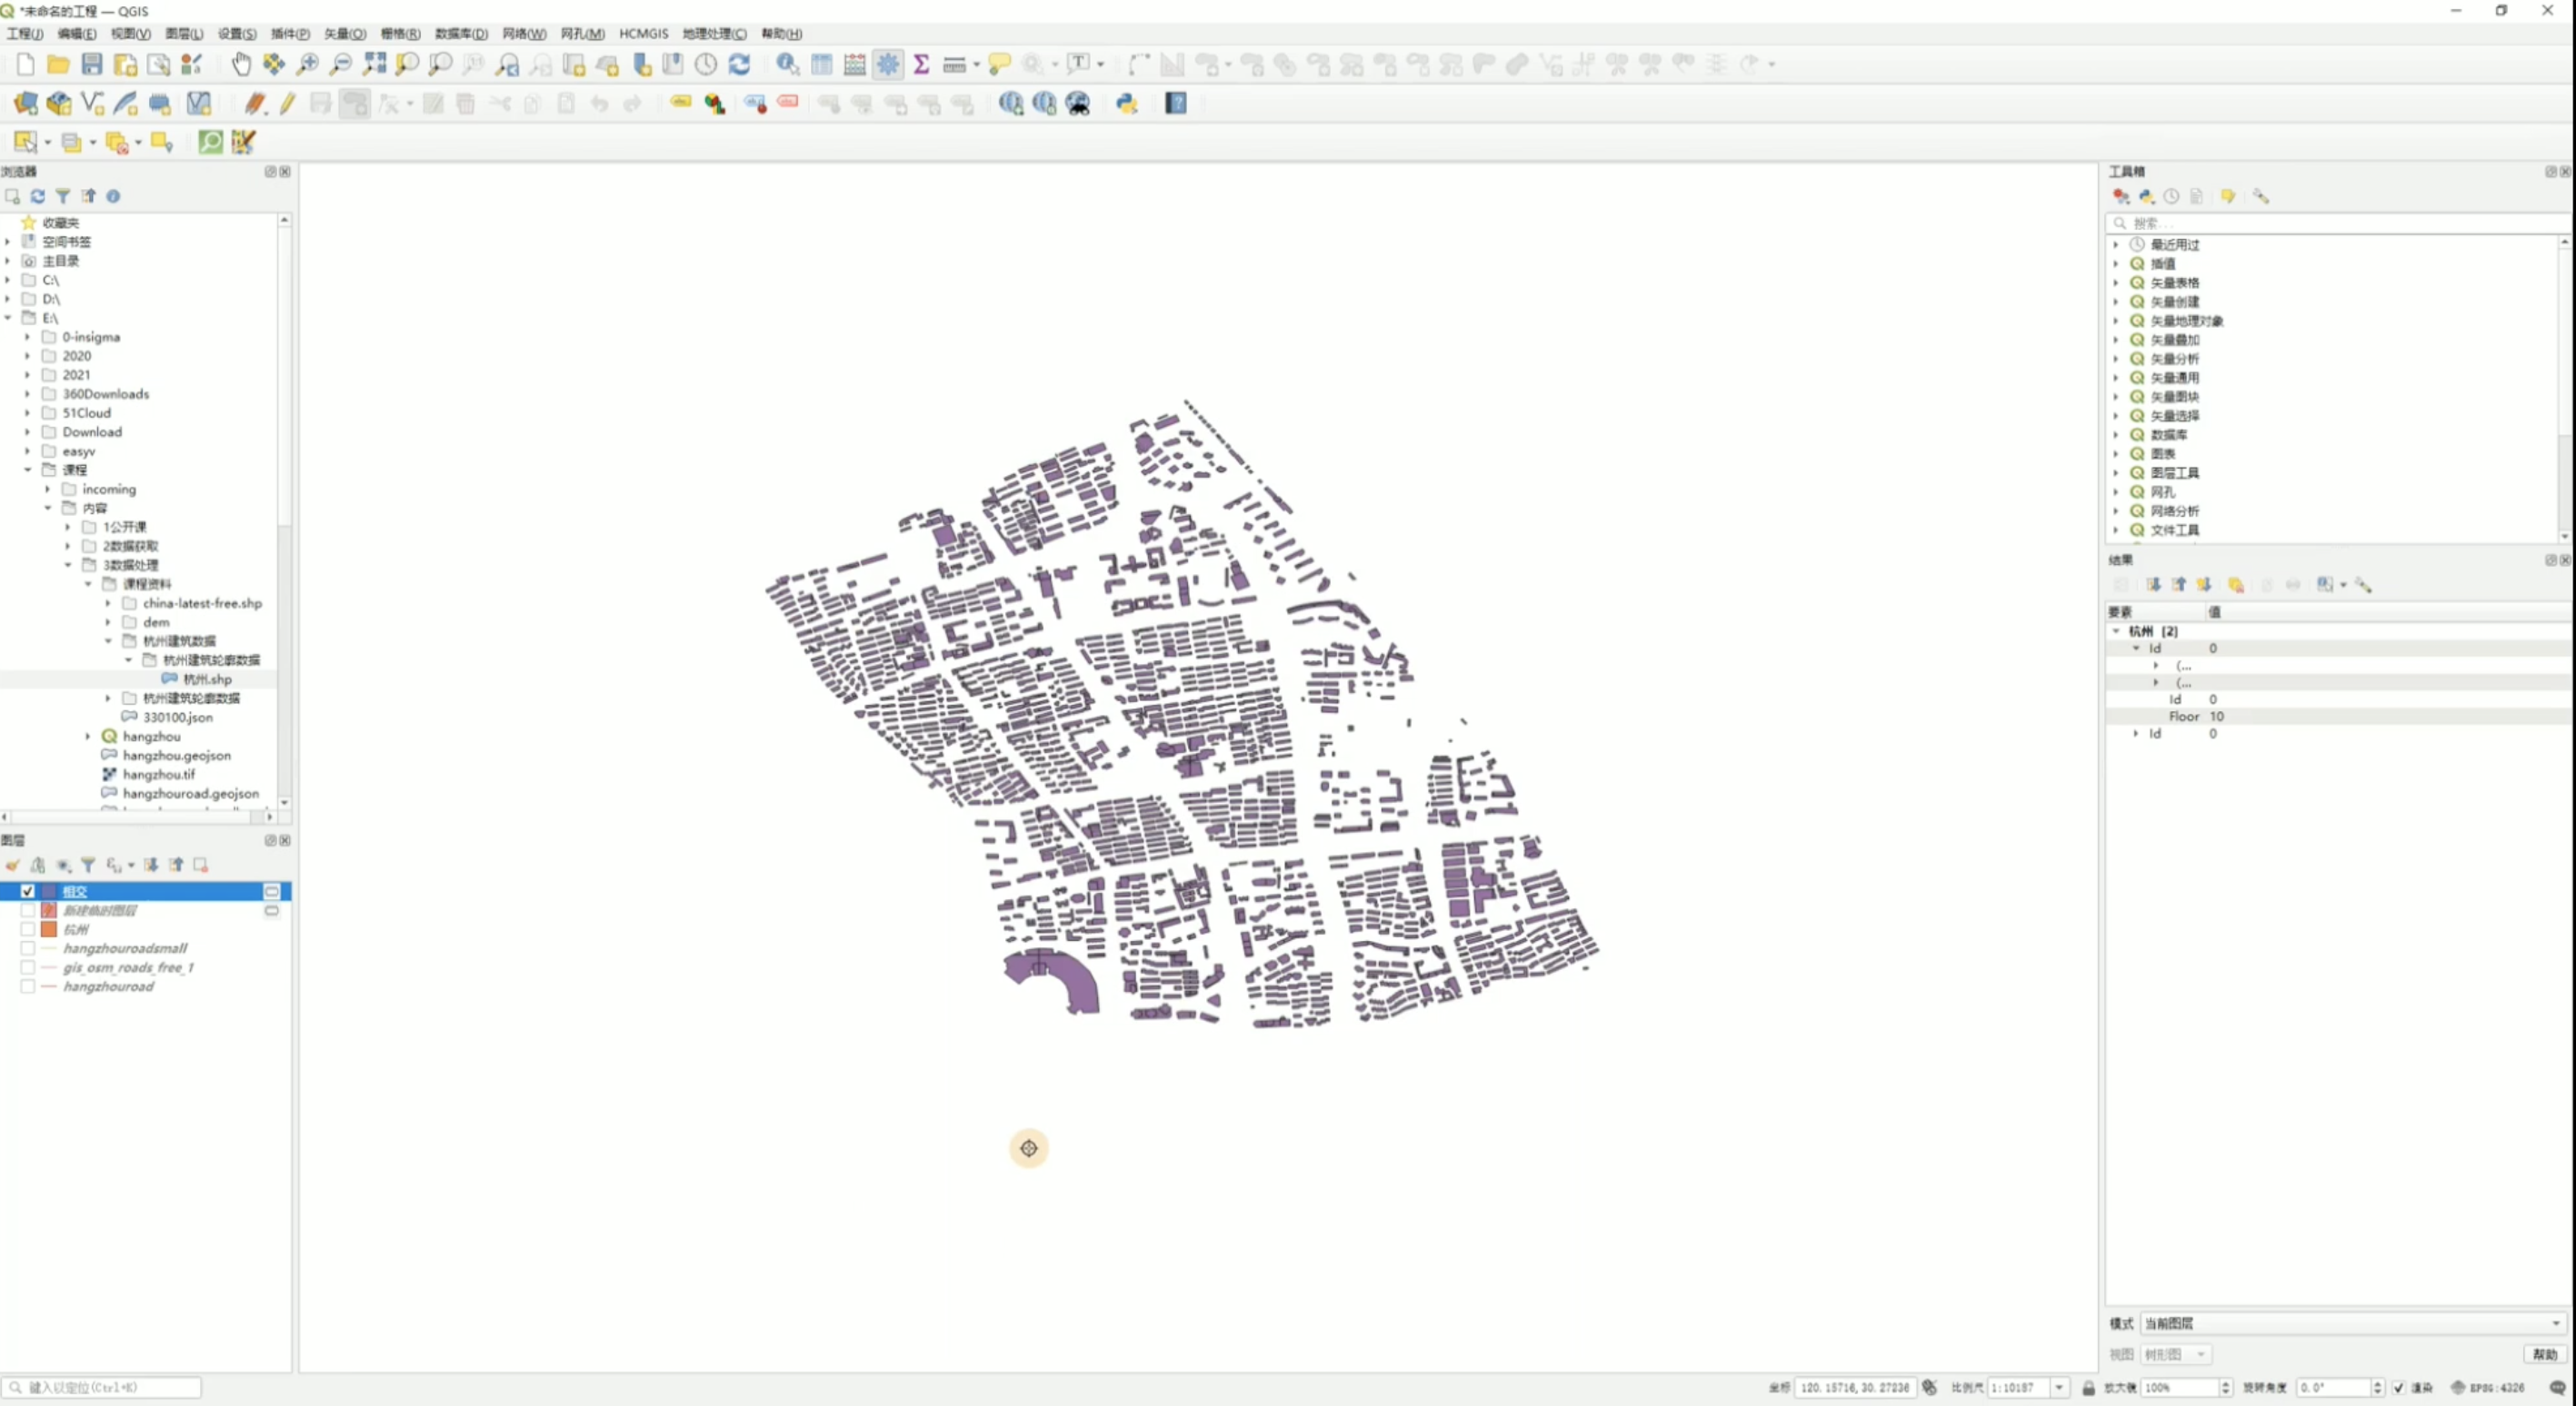Click the Save Project floppy icon

click(92, 65)
